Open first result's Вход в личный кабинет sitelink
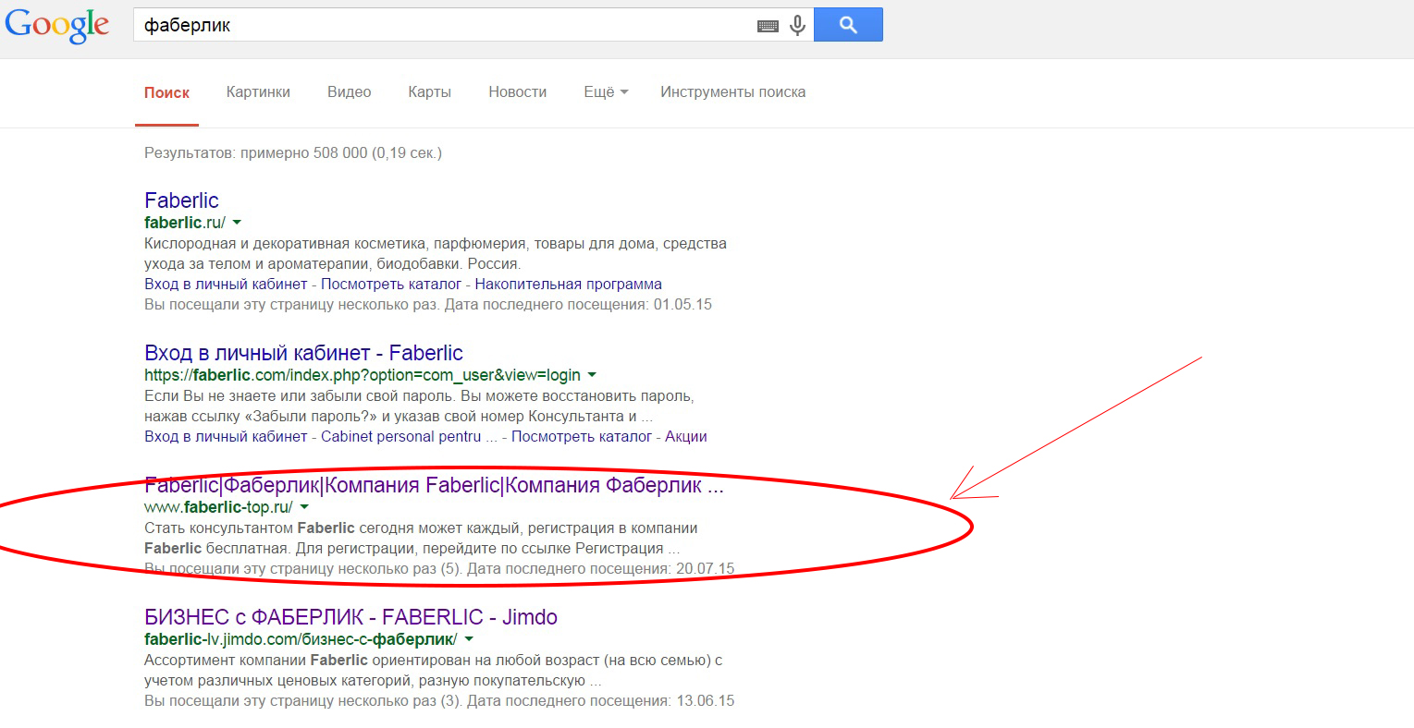The image size is (1414, 728). 226,285
